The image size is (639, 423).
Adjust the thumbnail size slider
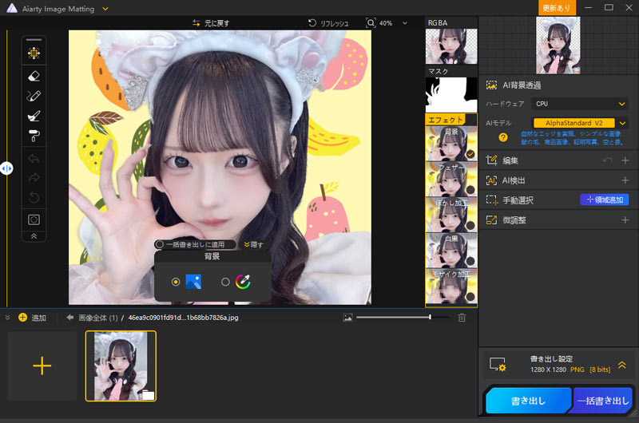tap(430, 318)
